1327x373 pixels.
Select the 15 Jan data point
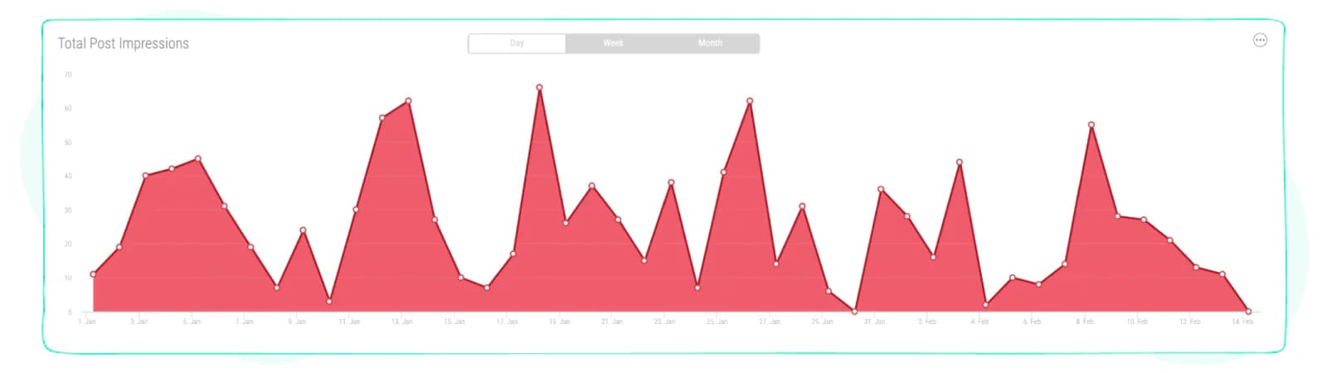pyautogui.click(x=461, y=278)
